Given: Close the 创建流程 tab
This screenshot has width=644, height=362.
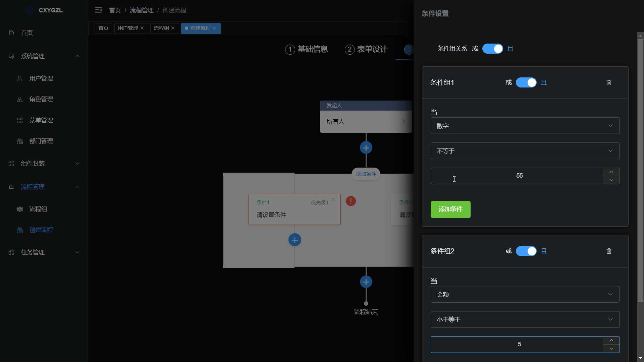Looking at the screenshot, I should click(215, 28).
